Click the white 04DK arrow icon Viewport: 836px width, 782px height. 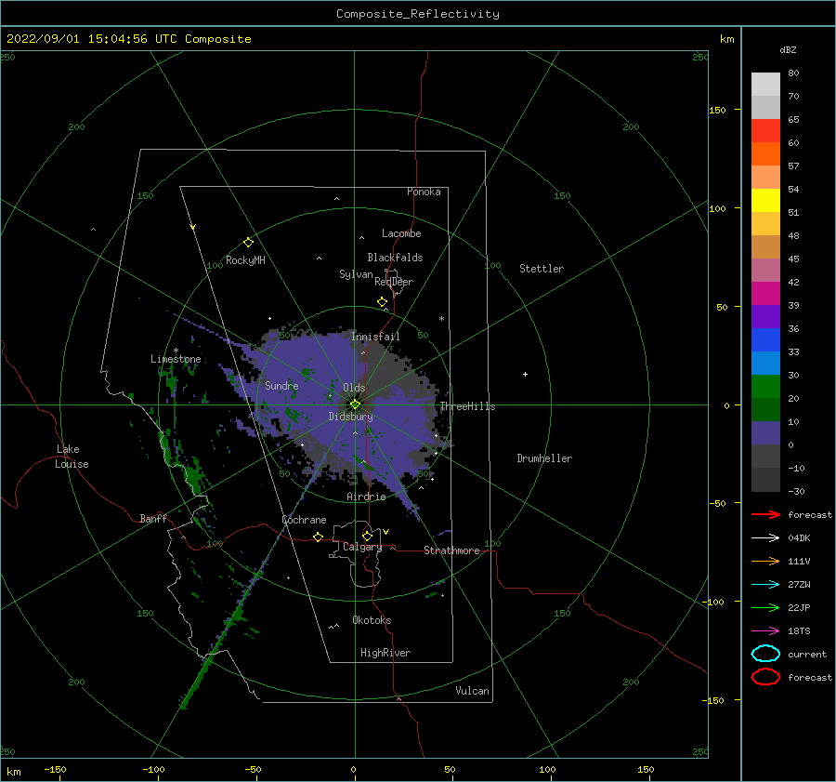765,537
